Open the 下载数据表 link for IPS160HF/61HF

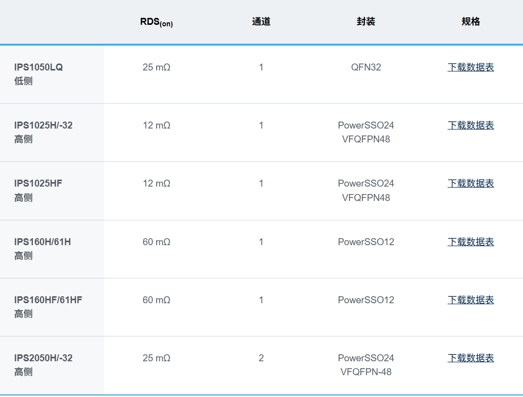(470, 300)
